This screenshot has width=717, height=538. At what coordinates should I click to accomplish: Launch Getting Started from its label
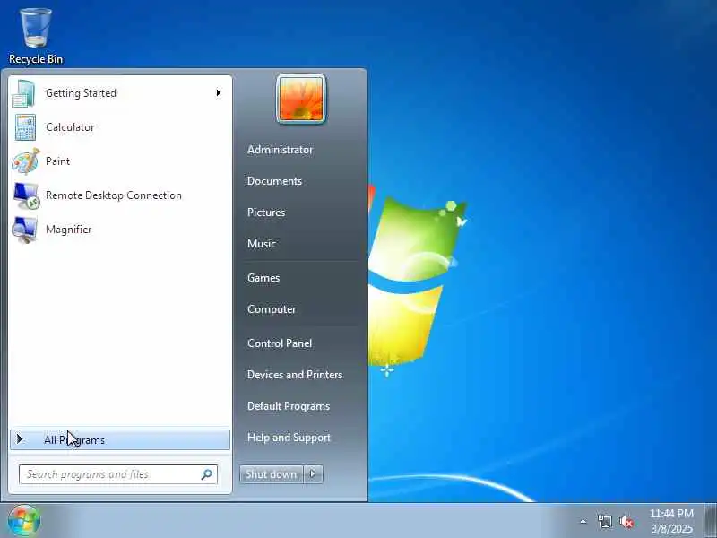81,93
